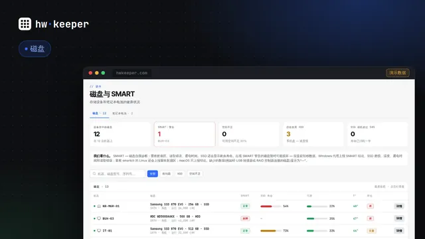The width and height of the screenshot is (425, 239).
Task: Open the stat card showing 12 disks
Action: coord(120,134)
